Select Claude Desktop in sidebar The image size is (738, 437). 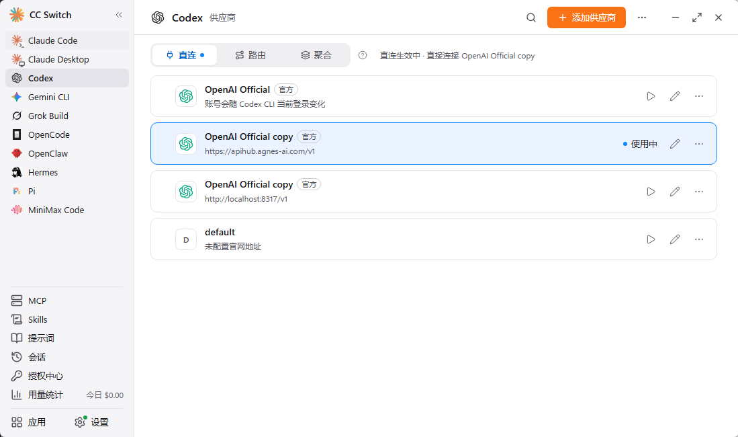click(67, 59)
